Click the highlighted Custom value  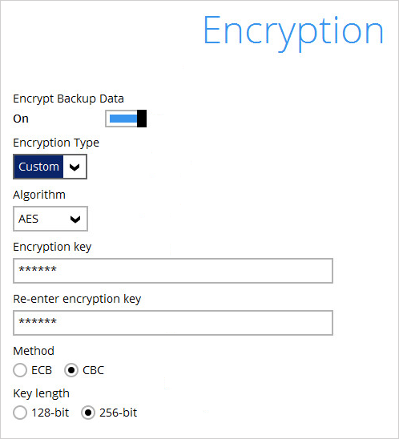38,167
